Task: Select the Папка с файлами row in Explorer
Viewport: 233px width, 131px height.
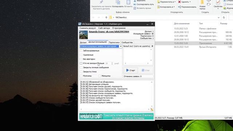Action: (x=194, y=28)
